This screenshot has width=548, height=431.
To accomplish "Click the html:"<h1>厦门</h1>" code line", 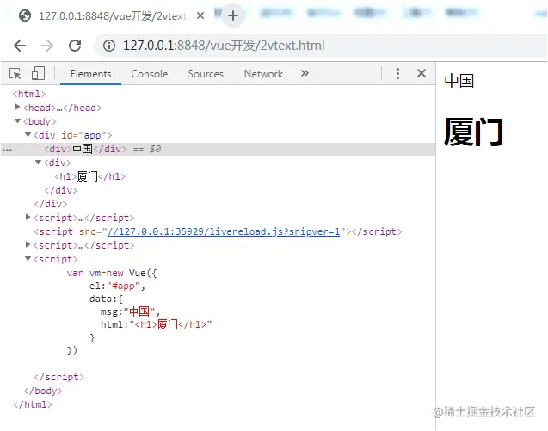I will [156, 324].
